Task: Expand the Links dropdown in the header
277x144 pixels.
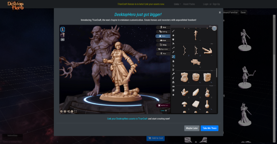Action: [177, 4]
